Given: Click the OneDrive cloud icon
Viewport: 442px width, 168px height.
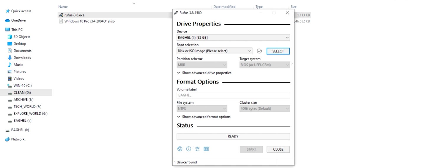Looking at the screenshot, I should (7, 21).
